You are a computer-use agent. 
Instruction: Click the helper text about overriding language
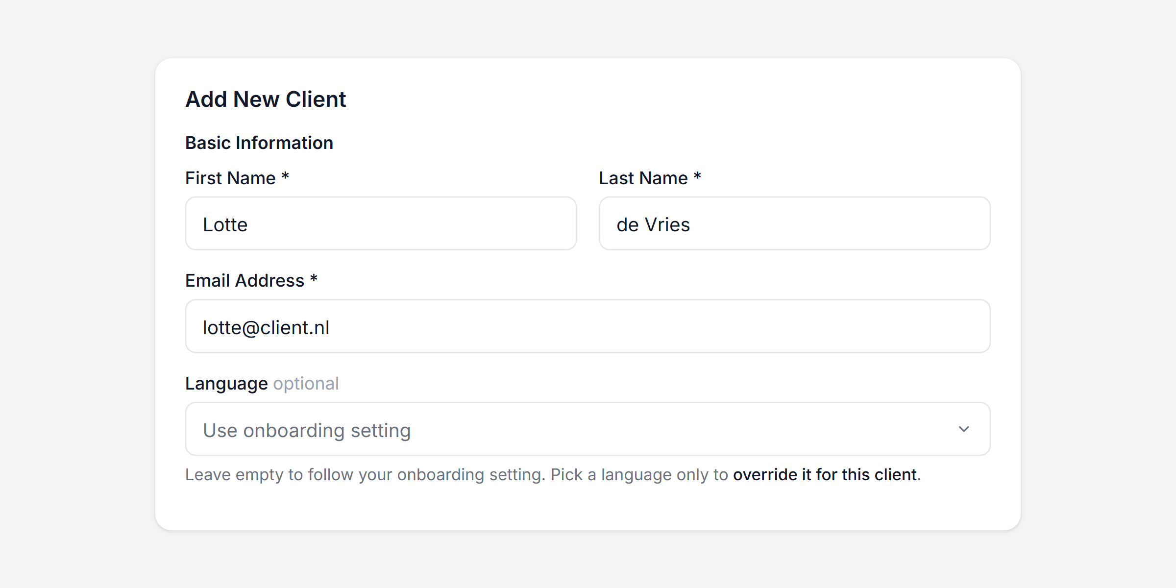pos(553,475)
